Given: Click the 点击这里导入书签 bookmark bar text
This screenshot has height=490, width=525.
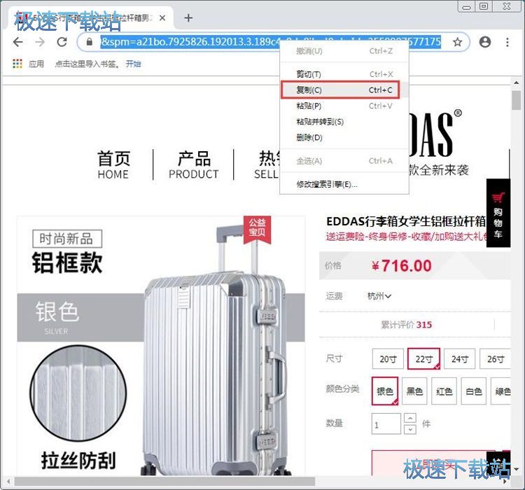Looking at the screenshot, I should point(87,64).
